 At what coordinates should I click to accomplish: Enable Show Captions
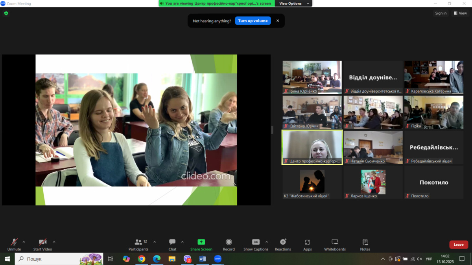pos(256,244)
